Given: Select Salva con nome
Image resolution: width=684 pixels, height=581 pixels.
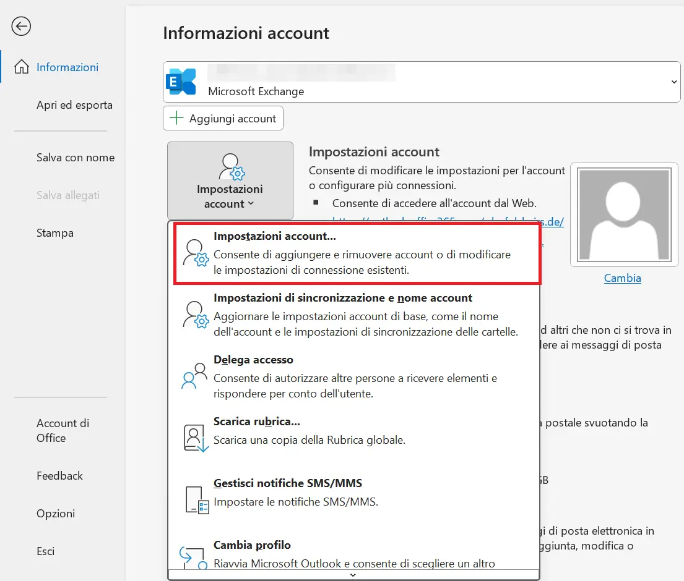Looking at the screenshot, I should (x=76, y=157).
